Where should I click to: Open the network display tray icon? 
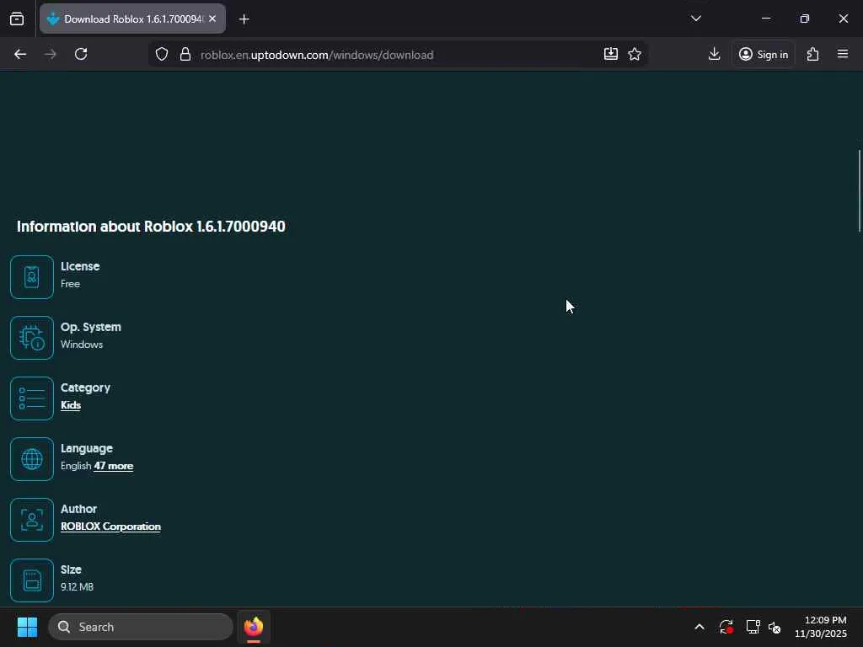(753, 627)
